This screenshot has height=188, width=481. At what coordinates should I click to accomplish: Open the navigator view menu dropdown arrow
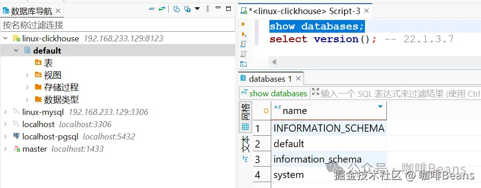(x=197, y=9)
